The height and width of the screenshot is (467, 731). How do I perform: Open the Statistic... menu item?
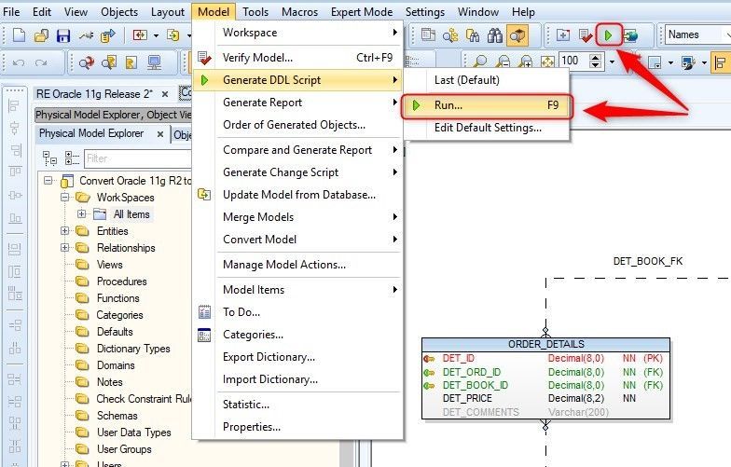[x=297, y=405]
